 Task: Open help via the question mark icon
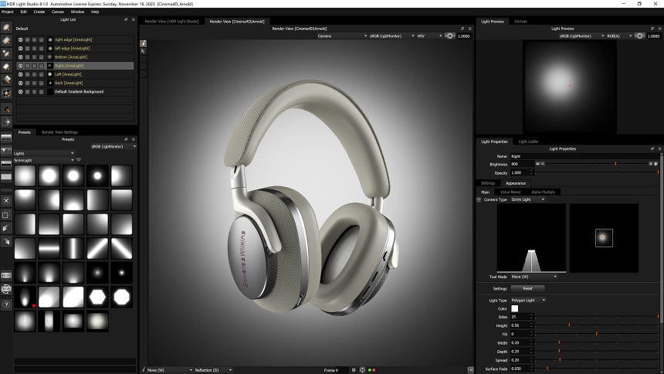tap(6, 304)
